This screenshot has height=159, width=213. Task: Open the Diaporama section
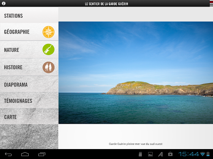coord(29,84)
